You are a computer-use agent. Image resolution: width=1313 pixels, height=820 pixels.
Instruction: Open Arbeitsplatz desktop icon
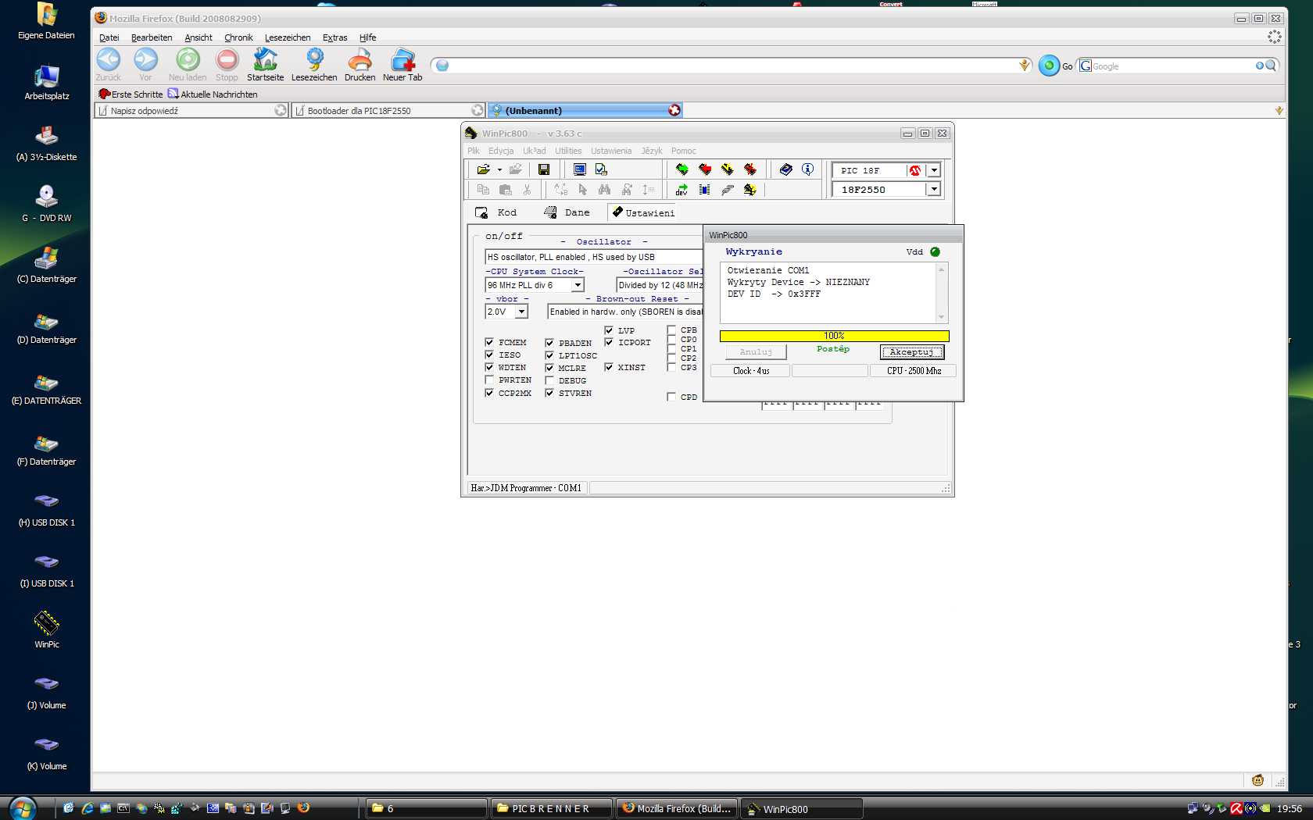click(47, 76)
